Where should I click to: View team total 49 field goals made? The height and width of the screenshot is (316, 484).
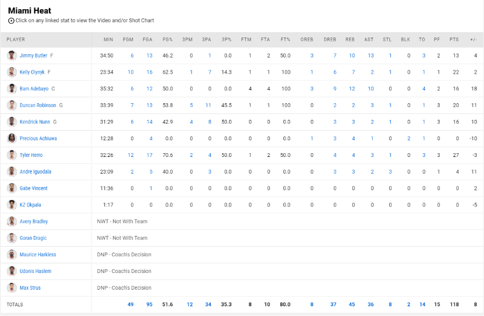[131, 305]
